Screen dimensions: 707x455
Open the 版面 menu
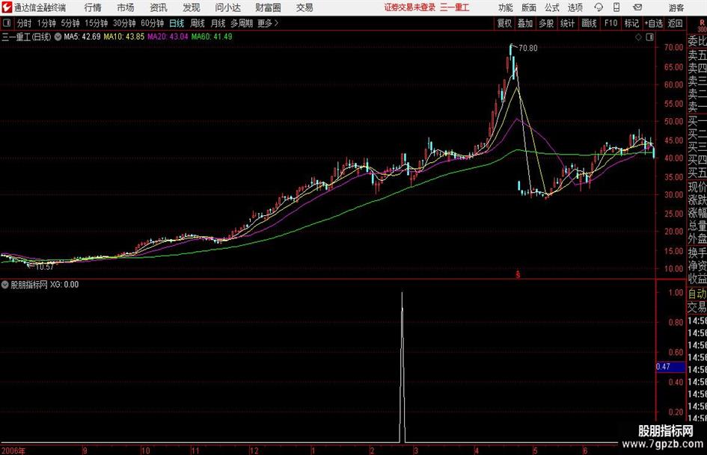[528, 7]
